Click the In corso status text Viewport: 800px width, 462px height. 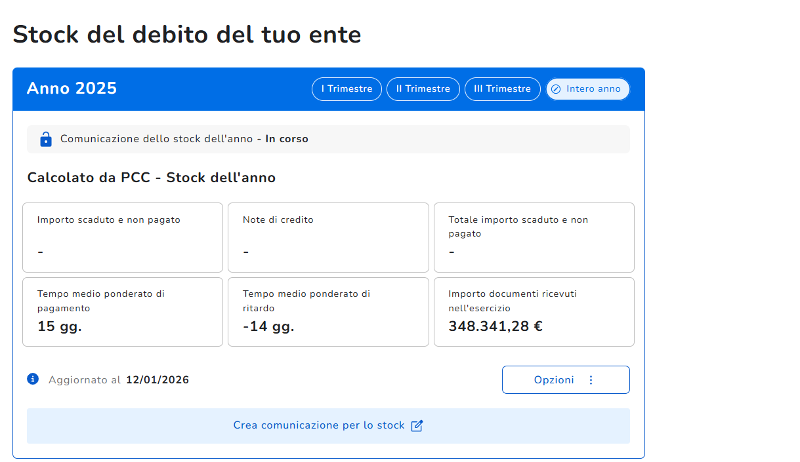click(x=287, y=139)
